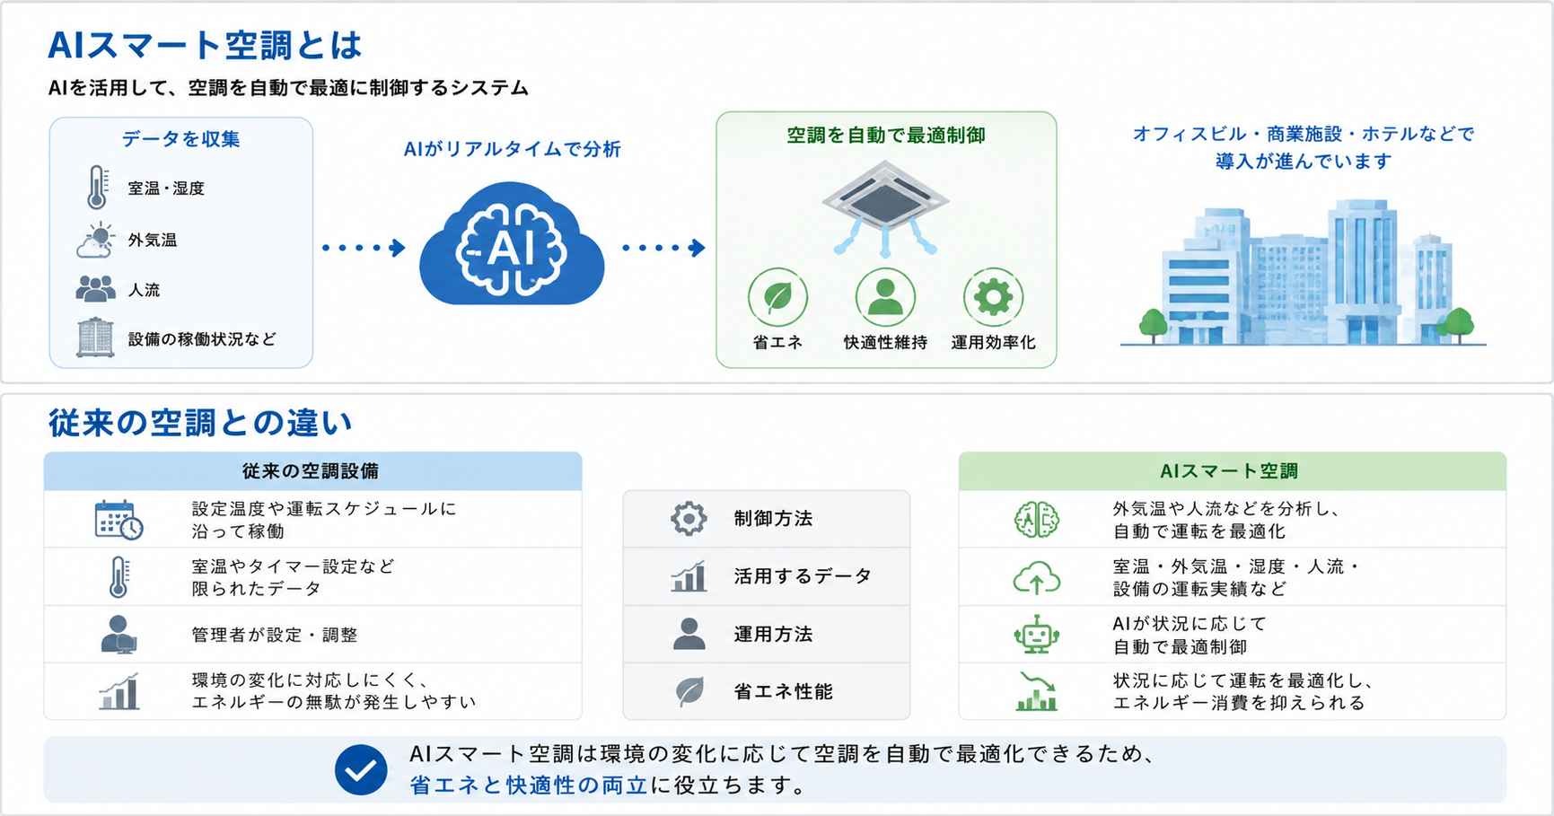Click the 沿って稼働 text

pos(238,531)
